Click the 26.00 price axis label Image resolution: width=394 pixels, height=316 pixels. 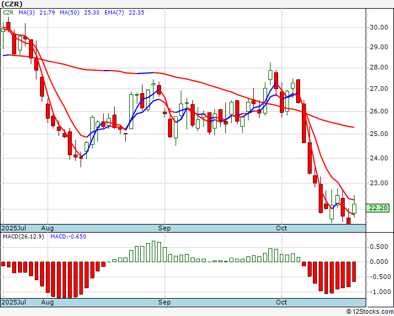[379, 111]
